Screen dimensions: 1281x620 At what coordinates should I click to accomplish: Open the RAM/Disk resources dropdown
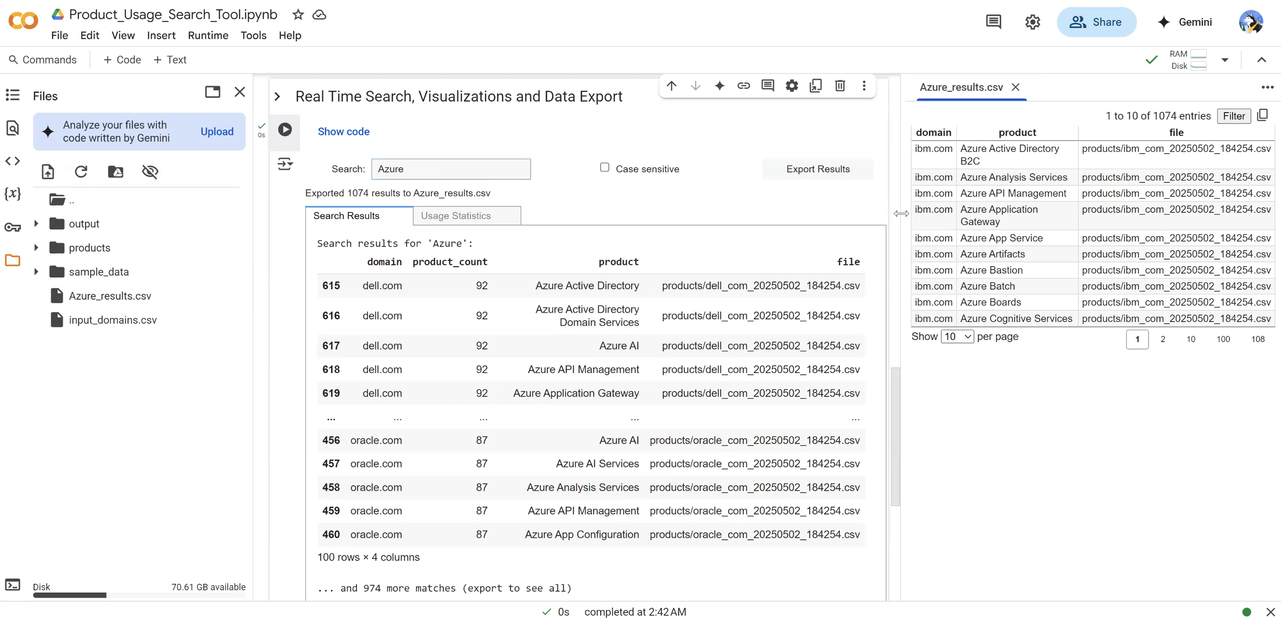(x=1224, y=60)
